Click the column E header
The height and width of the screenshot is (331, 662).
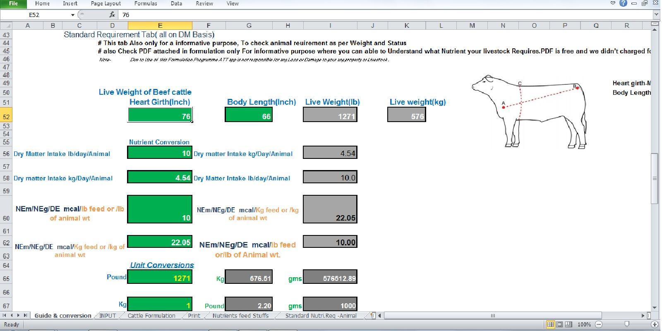[160, 26]
